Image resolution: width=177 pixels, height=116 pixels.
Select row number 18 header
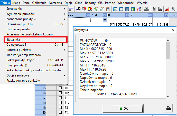[40, 103]
